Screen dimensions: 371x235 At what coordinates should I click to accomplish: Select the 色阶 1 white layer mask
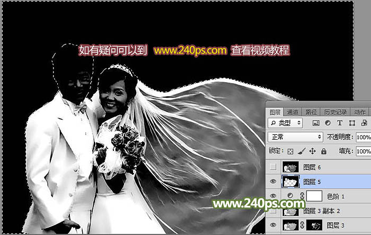(314, 196)
